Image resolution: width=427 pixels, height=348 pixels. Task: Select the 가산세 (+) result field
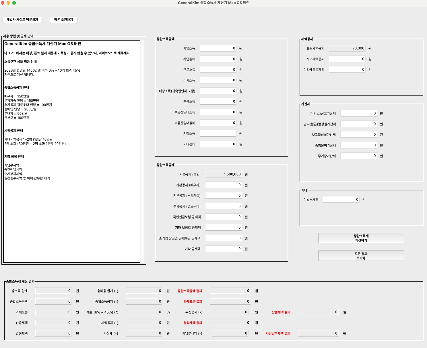144,333
